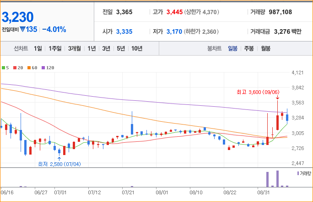Click the 06/16 date axis label
Viewport: 313px width, 202px height.
(7, 192)
